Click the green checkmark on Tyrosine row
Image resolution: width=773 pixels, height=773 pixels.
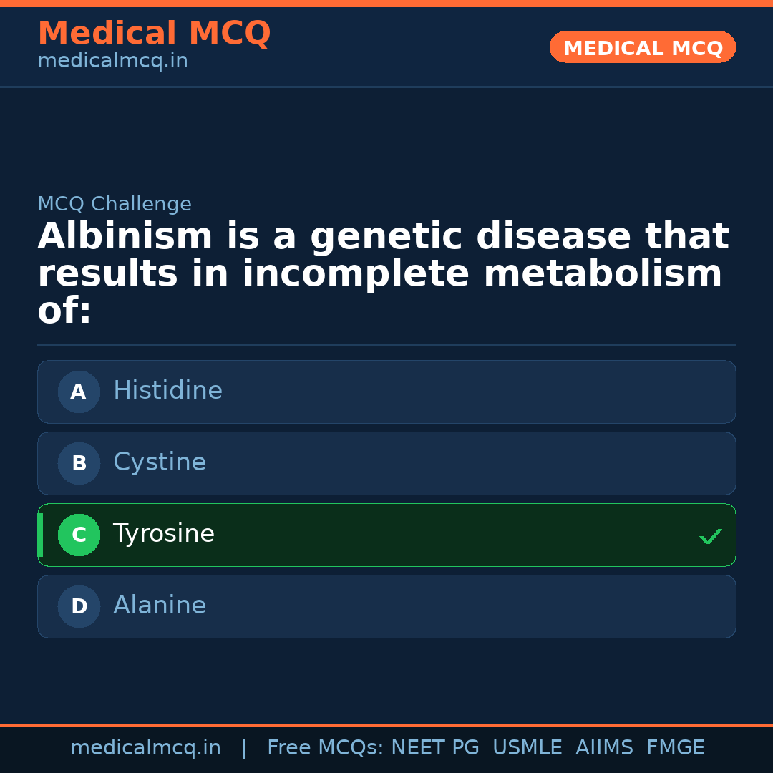coord(710,536)
